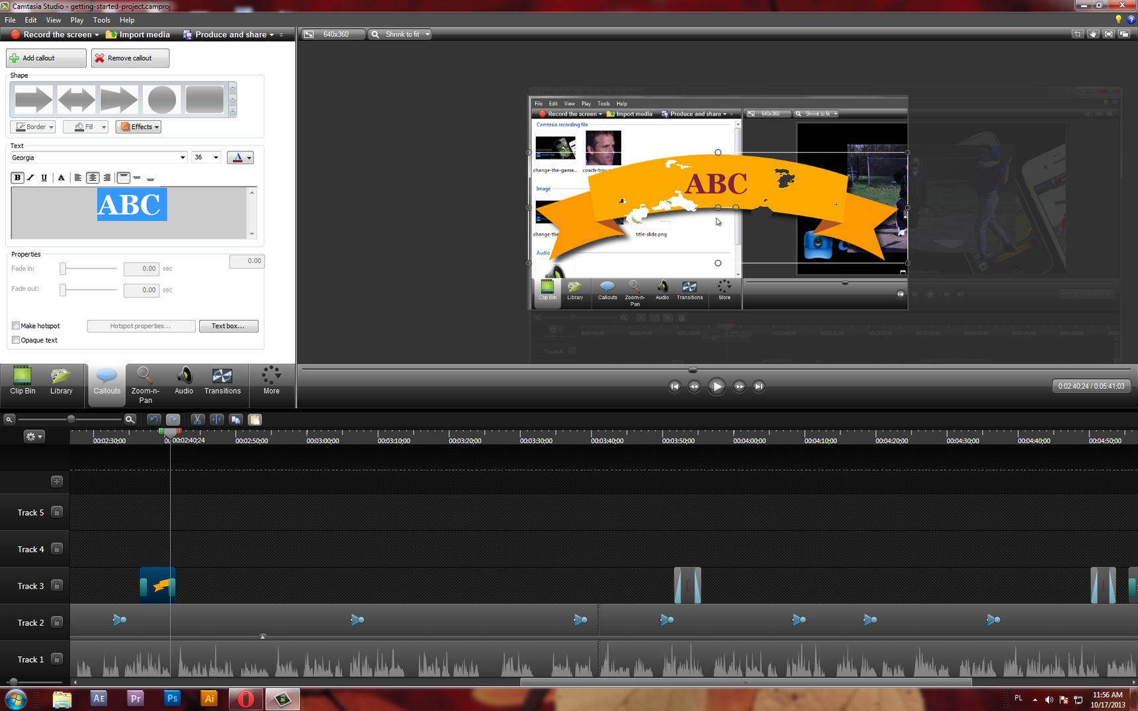
Task: Cut the selection with the scissors tool
Action: [x=197, y=419]
